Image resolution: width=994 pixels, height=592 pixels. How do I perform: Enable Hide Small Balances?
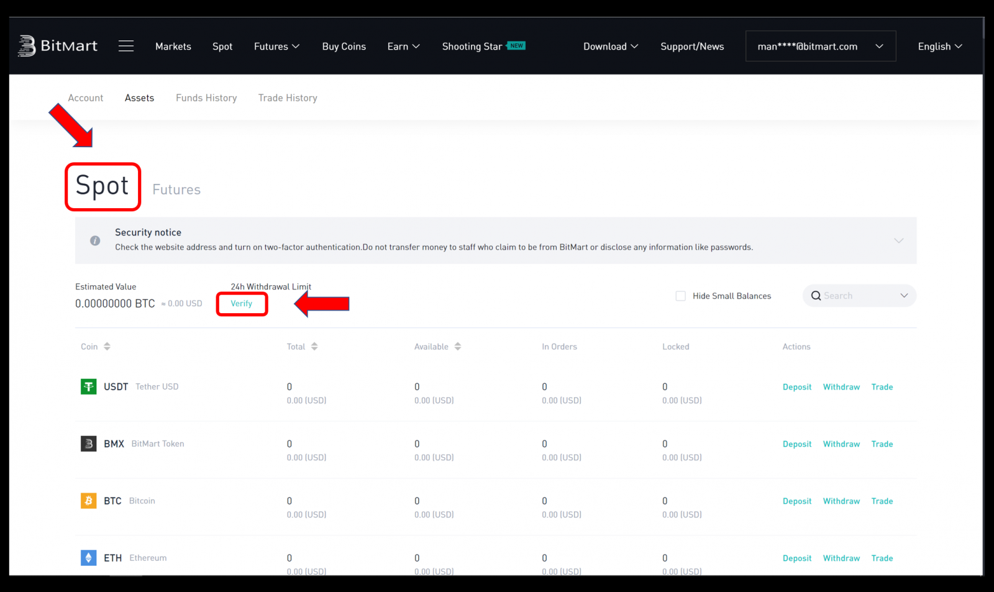pos(680,296)
